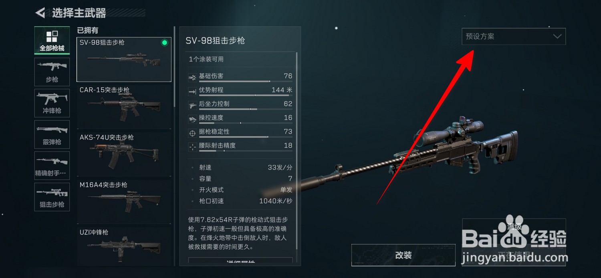Click the weapon list scrollbar
Image resolution: width=601 pixels, height=278 pixels.
tap(174, 66)
